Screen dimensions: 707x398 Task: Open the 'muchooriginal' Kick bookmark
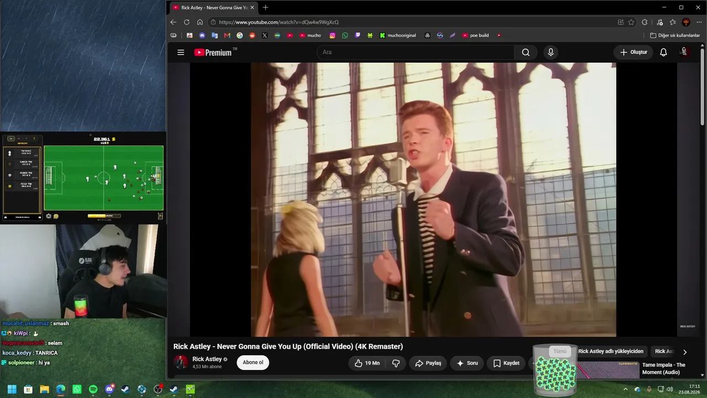pos(398,35)
